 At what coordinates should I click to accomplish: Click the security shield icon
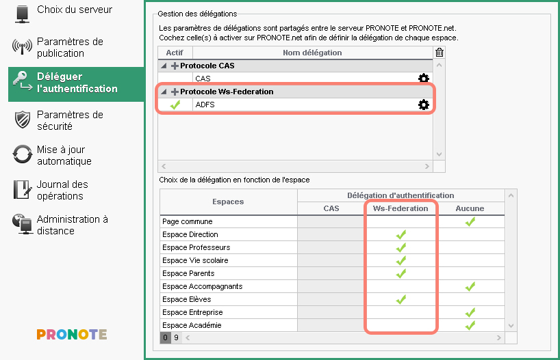click(x=23, y=120)
